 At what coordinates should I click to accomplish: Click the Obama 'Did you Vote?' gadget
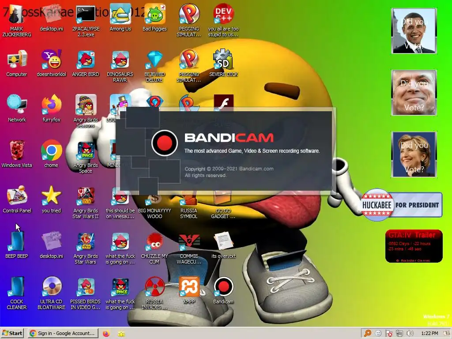pyautogui.click(x=414, y=31)
